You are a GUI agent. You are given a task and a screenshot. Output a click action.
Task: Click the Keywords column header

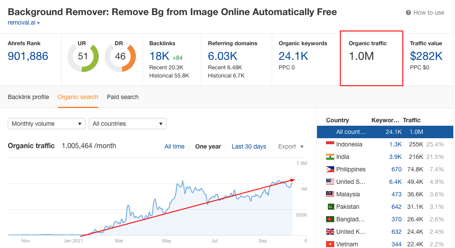click(386, 120)
